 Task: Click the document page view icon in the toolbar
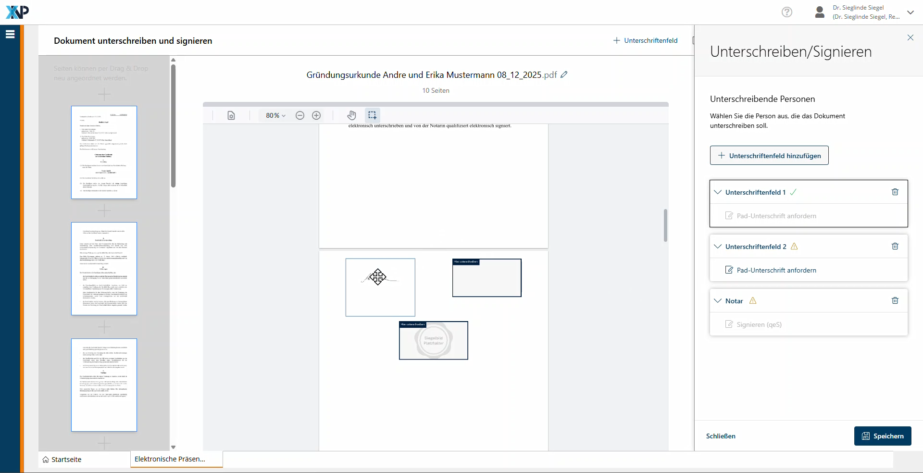[x=231, y=115]
